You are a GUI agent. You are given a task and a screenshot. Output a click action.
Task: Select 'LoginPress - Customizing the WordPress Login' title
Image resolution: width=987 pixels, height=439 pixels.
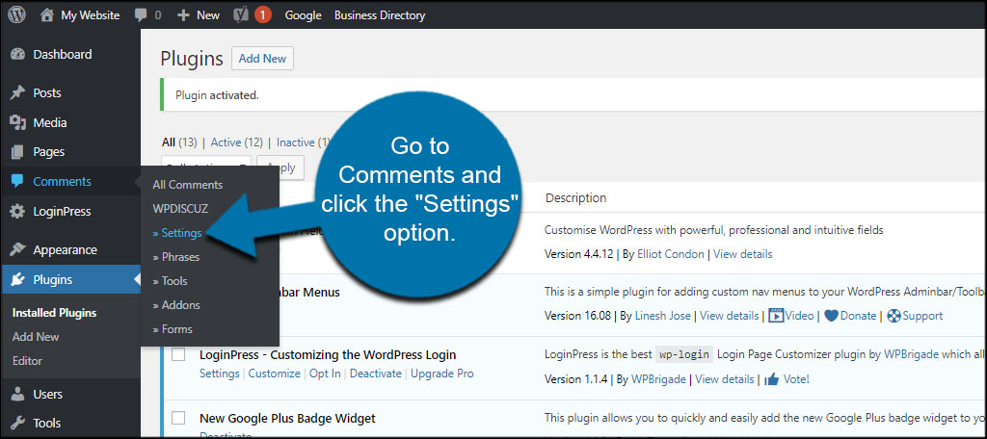tap(328, 354)
